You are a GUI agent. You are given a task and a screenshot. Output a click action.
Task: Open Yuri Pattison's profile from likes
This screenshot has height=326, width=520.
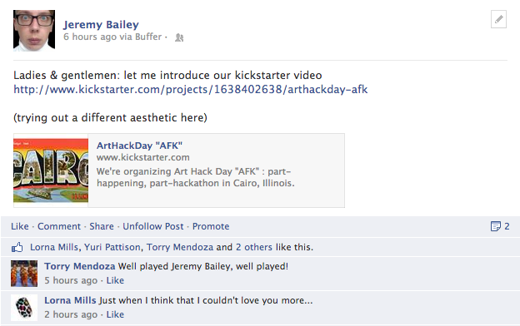[x=112, y=247]
